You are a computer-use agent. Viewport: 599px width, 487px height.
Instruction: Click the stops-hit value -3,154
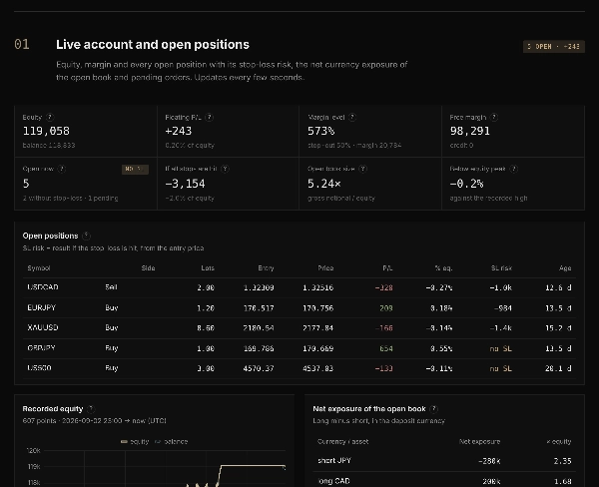tap(186, 184)
